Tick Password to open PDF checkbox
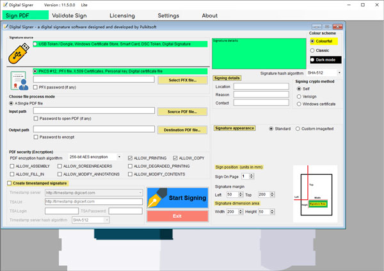Image resolution: width=384 pixels, height=271 pixels. click(36, 119)
